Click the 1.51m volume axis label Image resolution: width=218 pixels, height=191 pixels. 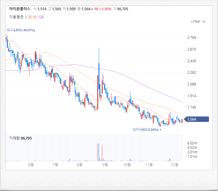coord(192,157)
